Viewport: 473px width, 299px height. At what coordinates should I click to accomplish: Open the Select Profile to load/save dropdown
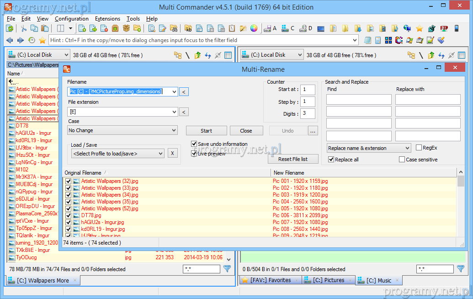click(117, 154)
